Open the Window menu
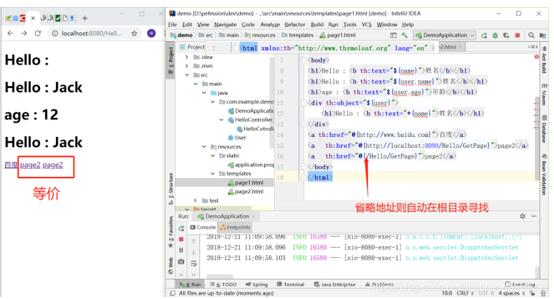 pyautogui.click(x=387, y=24)
